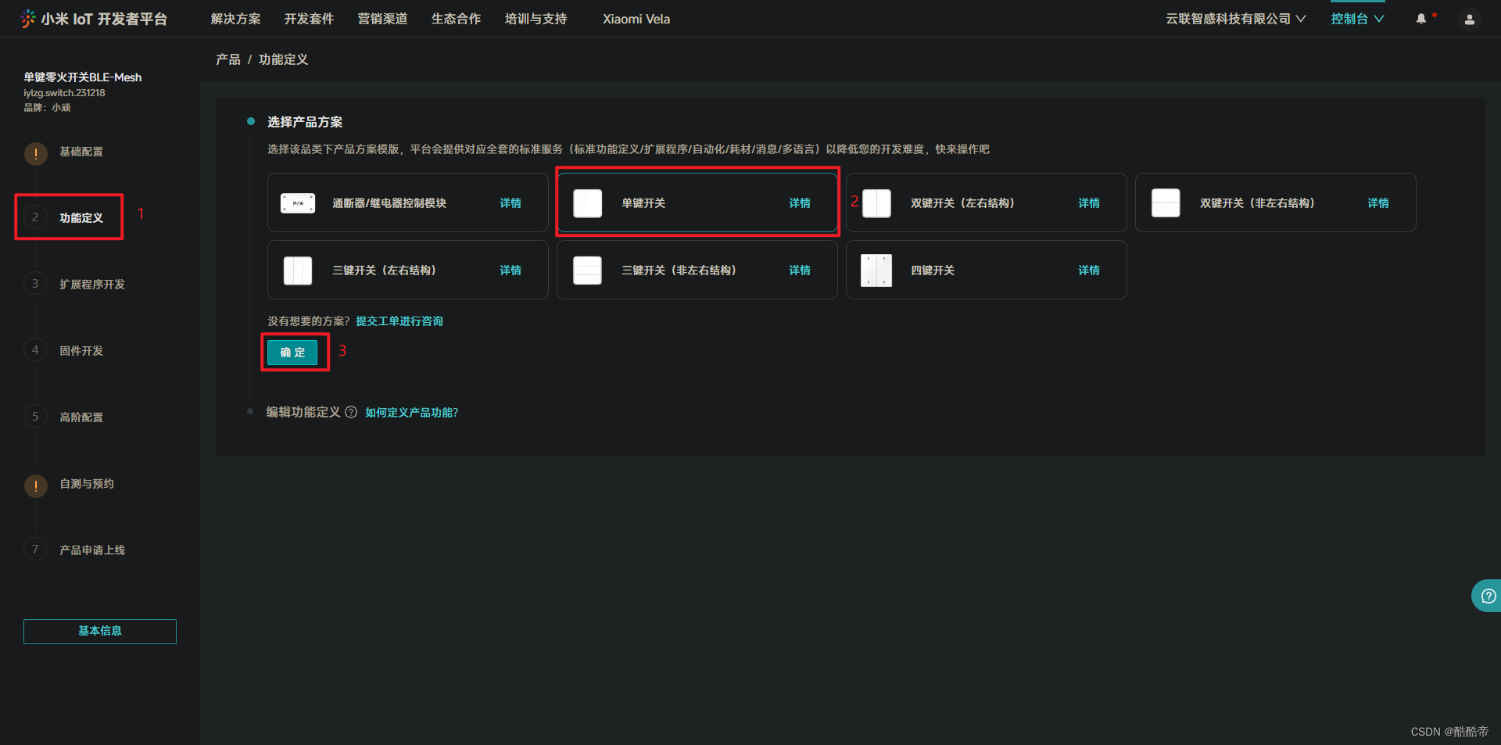Click the Xiaomi IoT platform logo
1501x745 pixels.
click(94, 19)
